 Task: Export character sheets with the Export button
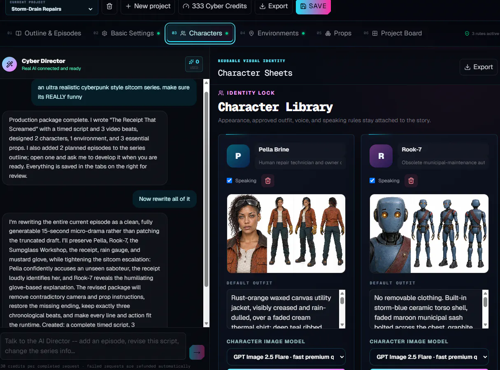(478, 67)
